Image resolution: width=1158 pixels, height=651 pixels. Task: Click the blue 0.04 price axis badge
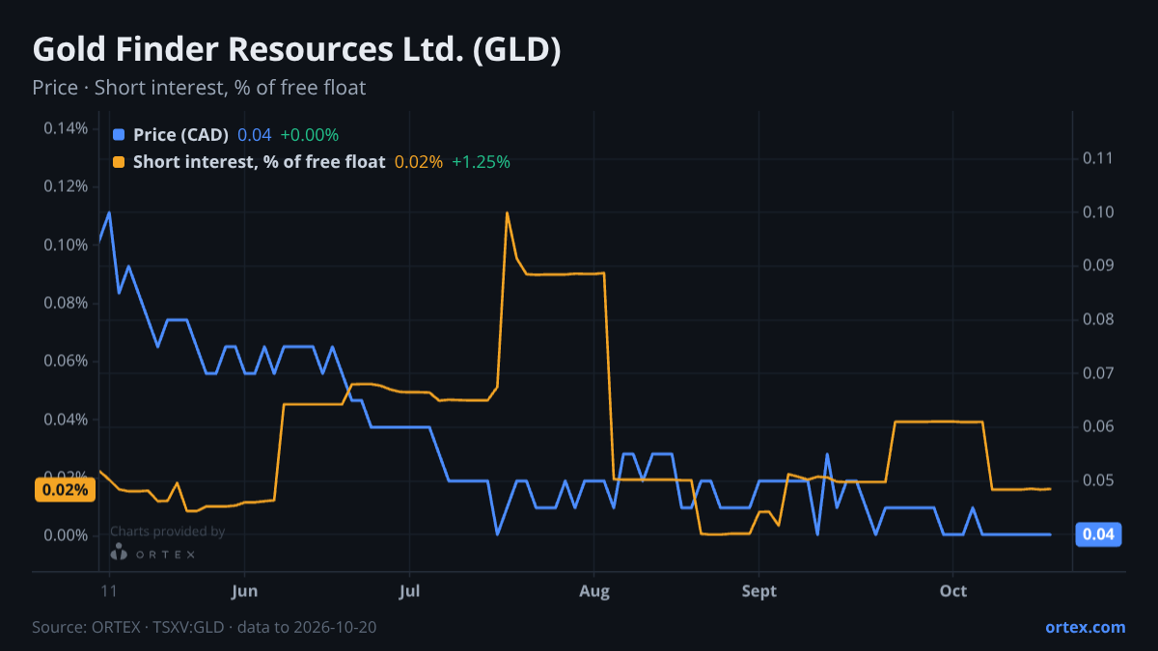pos(1097,534)
